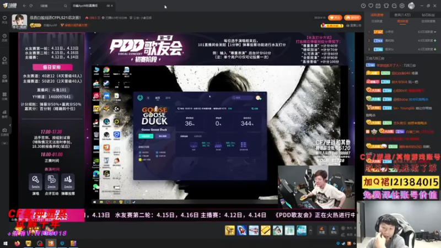441x248 pixels.
Task: Click the orange game button beside 关注
Action: click(x=352, y=18)
